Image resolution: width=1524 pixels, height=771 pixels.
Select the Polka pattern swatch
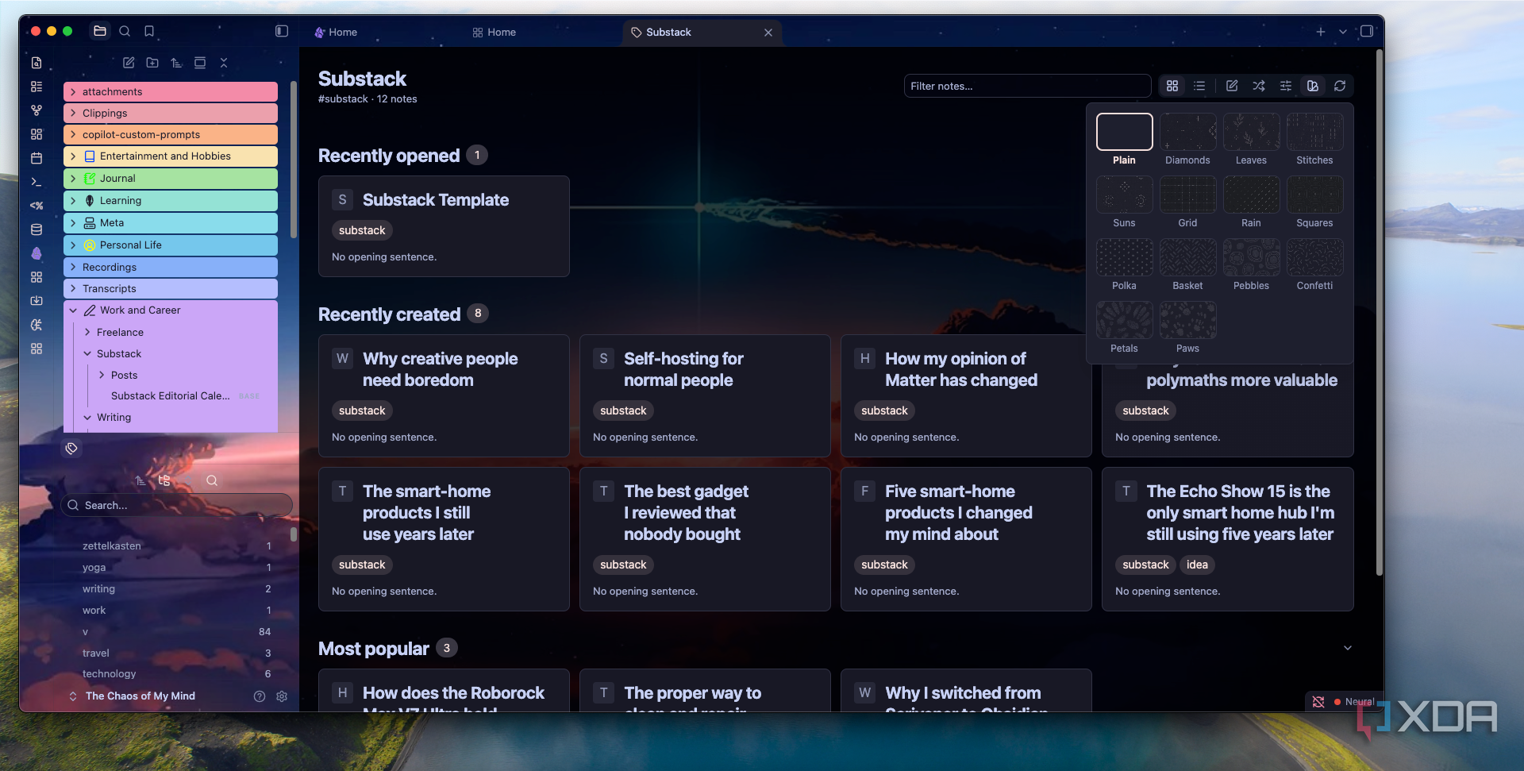[x=1124, y=257]
